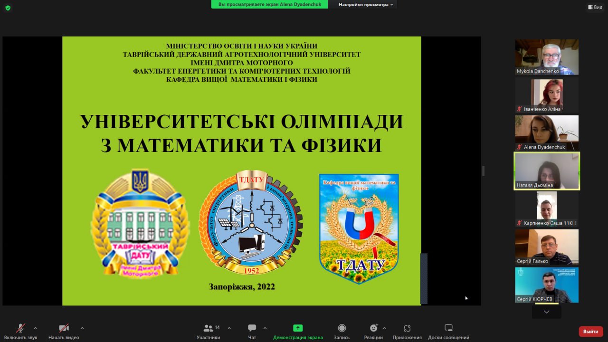Screen dimensions: 608x342
Task: Expand video options arrow next to camera
Action: (x=82, y=328)
